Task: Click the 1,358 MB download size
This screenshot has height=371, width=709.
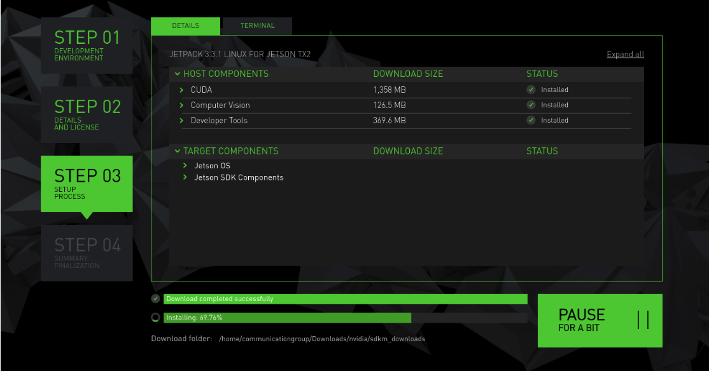Action: tap(390, 90)
